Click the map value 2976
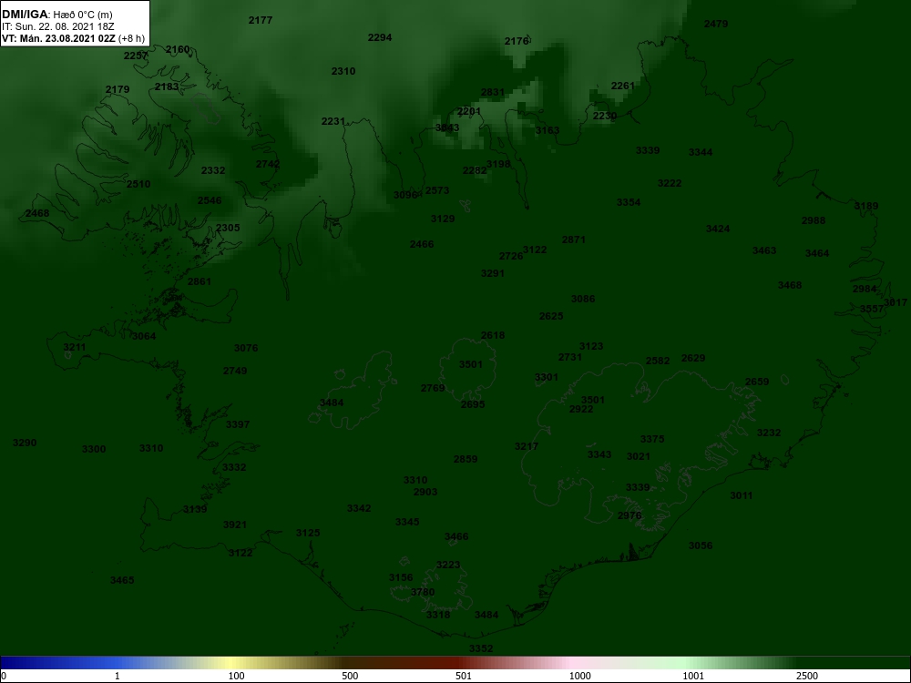Image resolution: width=911 pixels, height=683 pixels. point(630,515)
